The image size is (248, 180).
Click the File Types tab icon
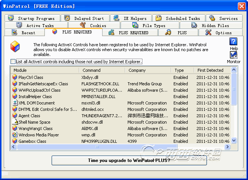[135, 25]
